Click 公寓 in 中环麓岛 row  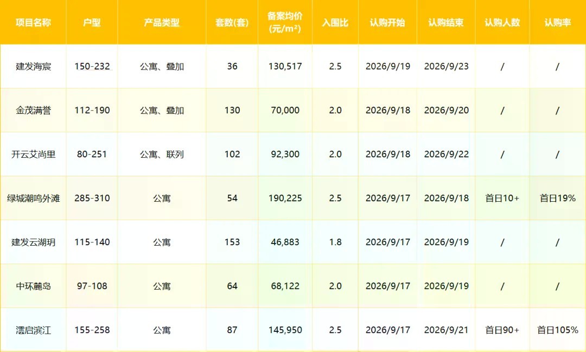click(162, 286)
